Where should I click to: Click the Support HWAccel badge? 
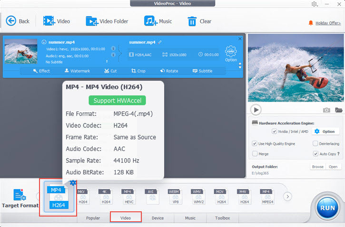[117, 100]
